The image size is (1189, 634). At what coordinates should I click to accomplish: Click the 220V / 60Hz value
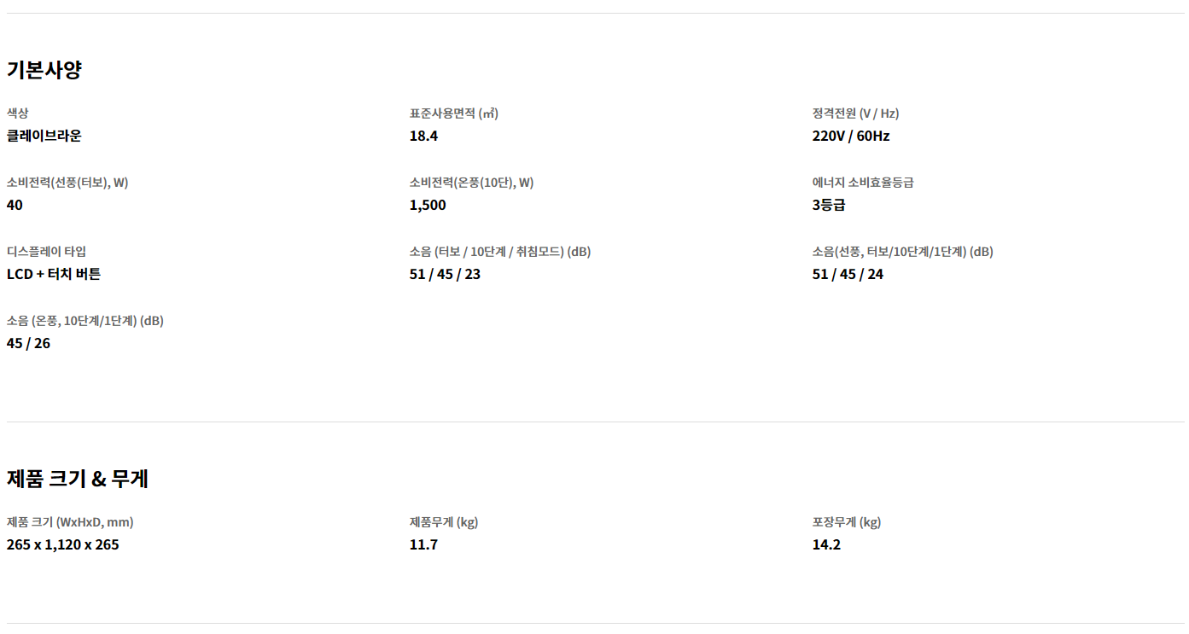coord(851,136)
